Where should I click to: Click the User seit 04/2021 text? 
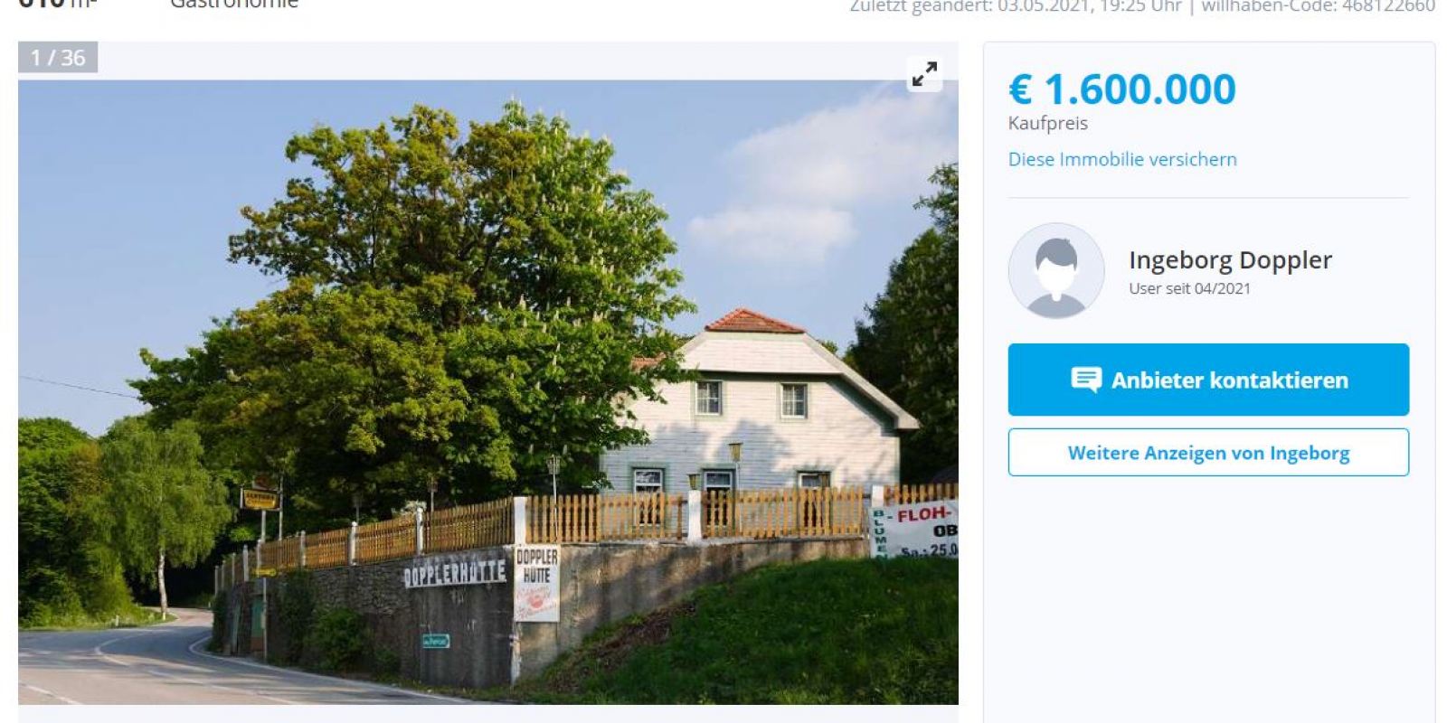coord(1189,288)
